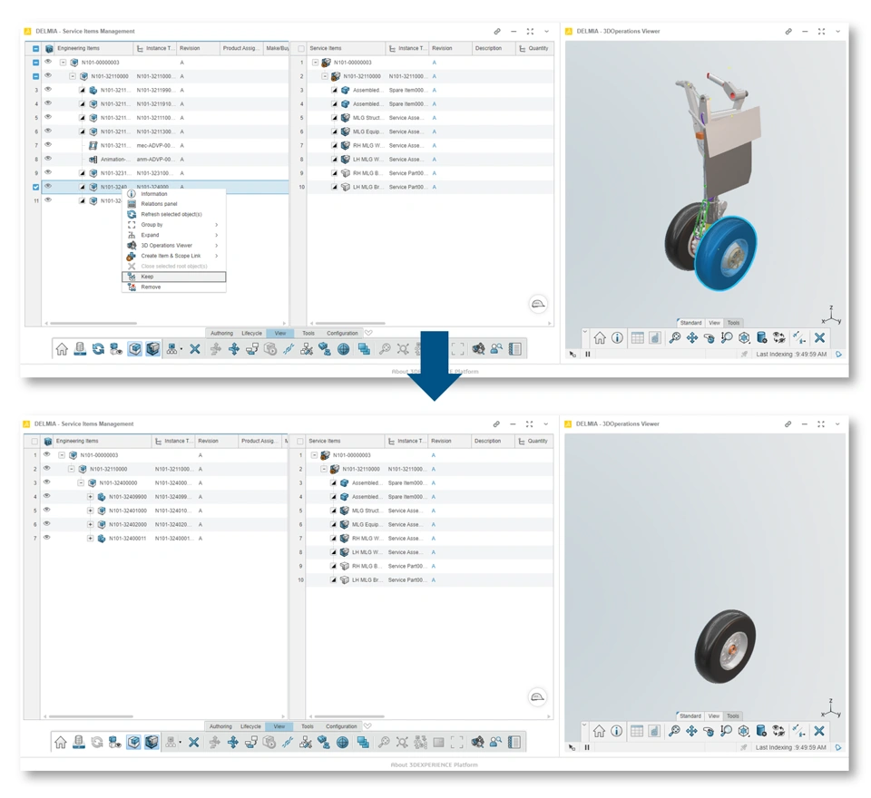Image resolution: width=871 pixels, height=798 pixels.
Task: Click the horizontal scrollbar under the bottom Service Items pane
Action: point(348,716)
